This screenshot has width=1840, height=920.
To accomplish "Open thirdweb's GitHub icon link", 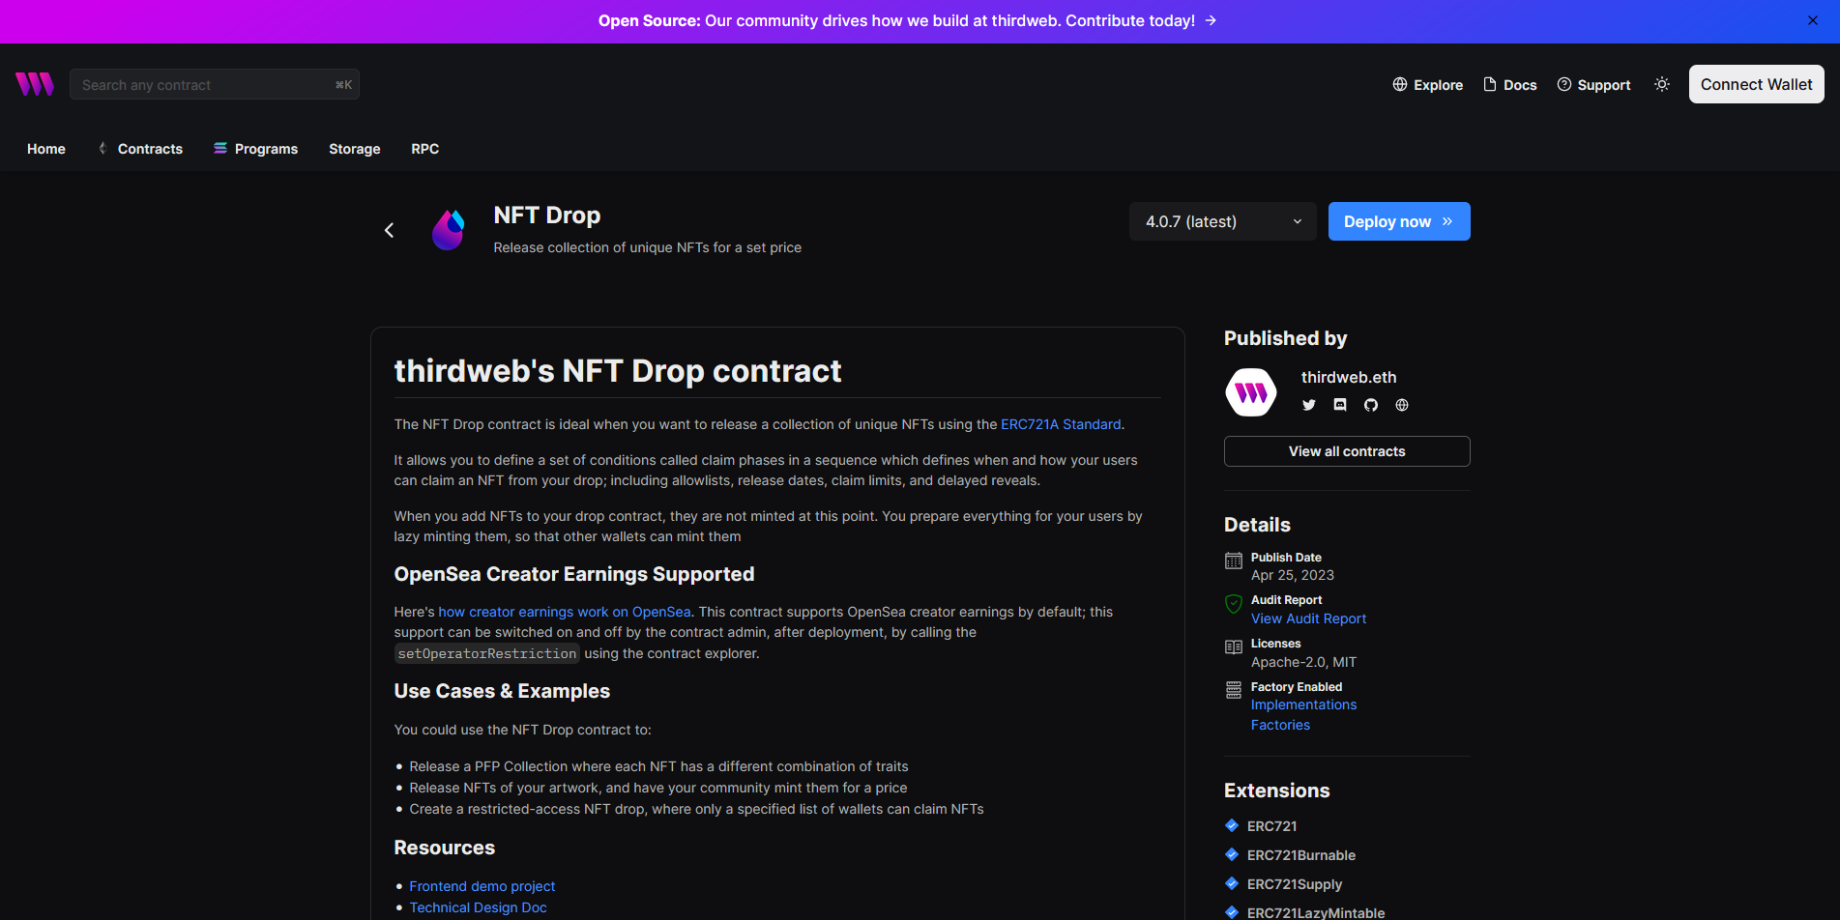I will click(1370, 405).
